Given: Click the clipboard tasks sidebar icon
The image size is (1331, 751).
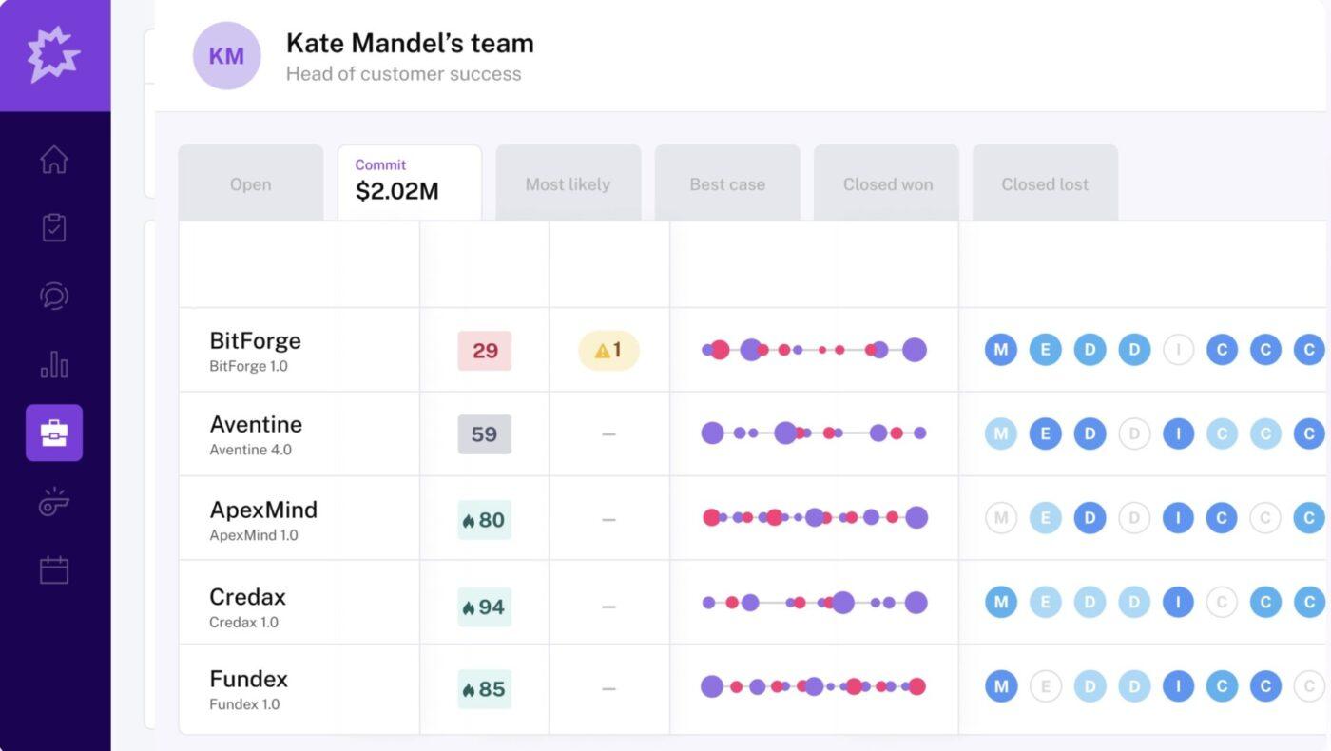Looking at the screenshot, I should pyautogui.click(x=54, y=227).
